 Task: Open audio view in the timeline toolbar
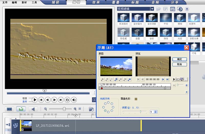click(x=33, y=109)
